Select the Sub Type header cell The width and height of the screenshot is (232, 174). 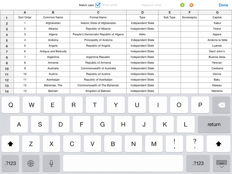coord(170,17)
